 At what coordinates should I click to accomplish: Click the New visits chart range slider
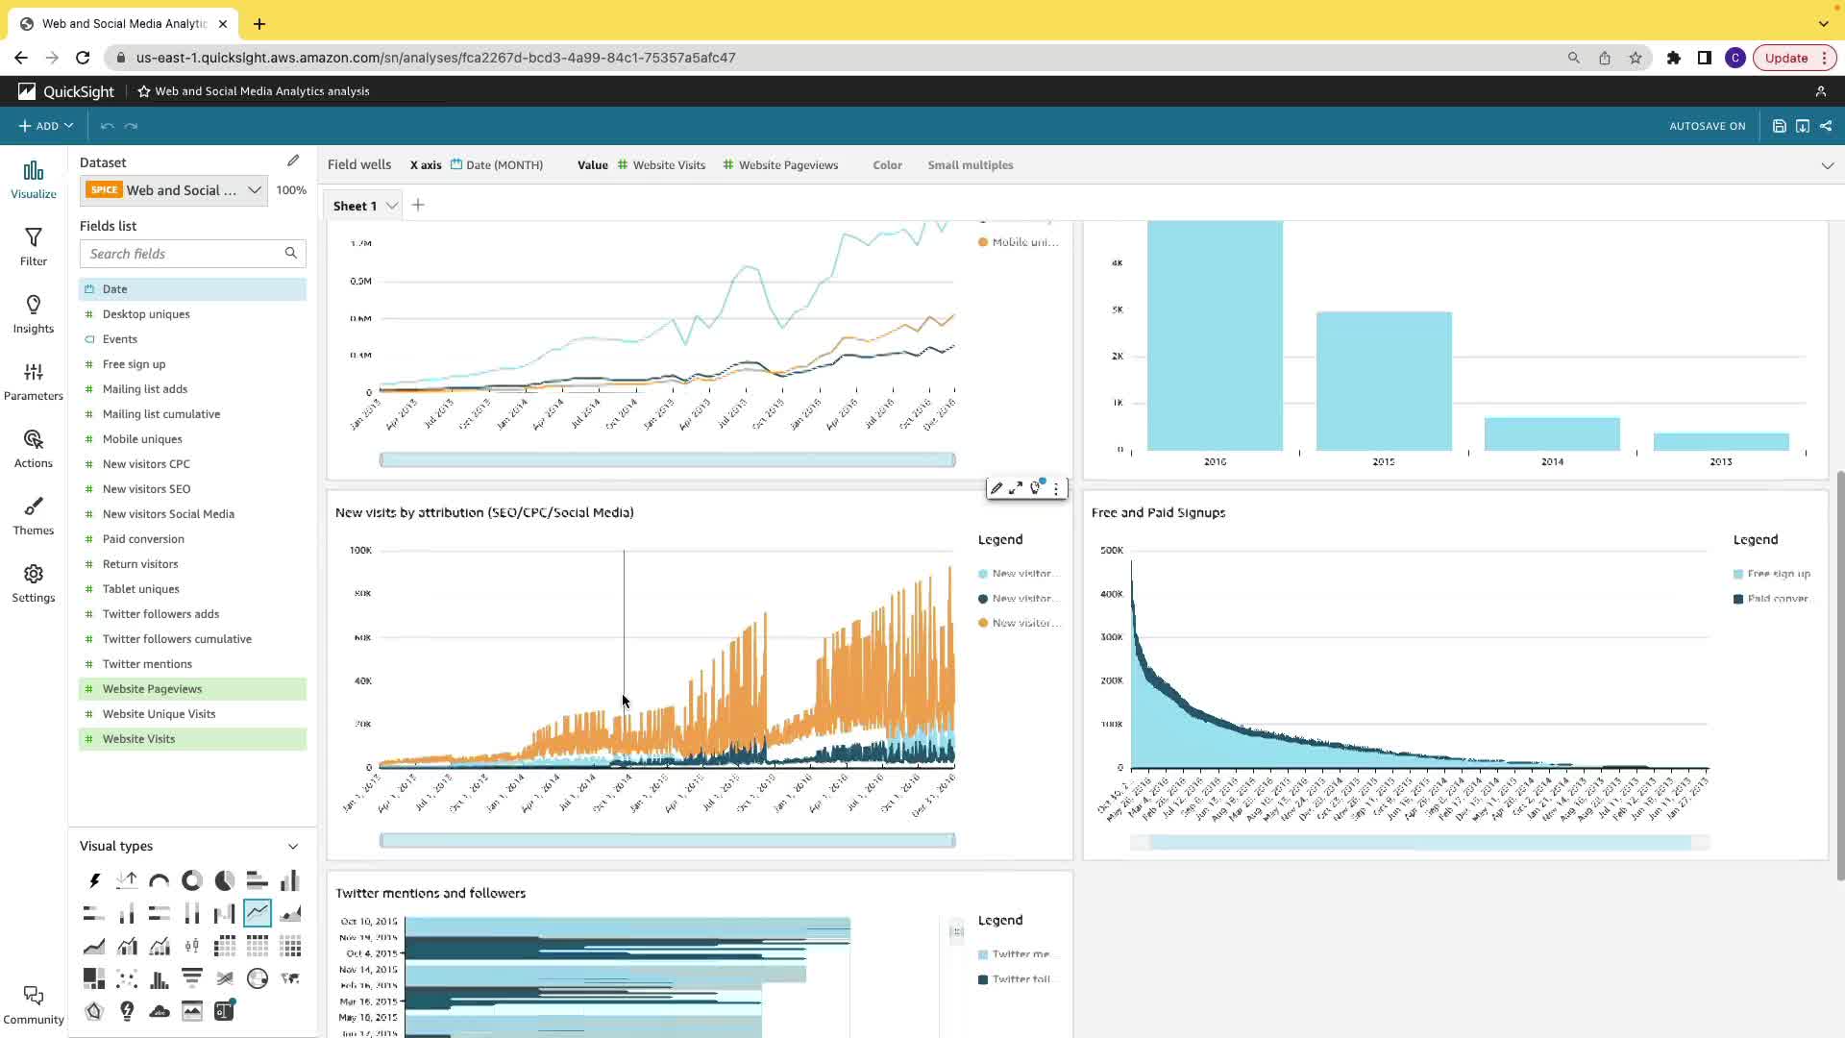667,841
